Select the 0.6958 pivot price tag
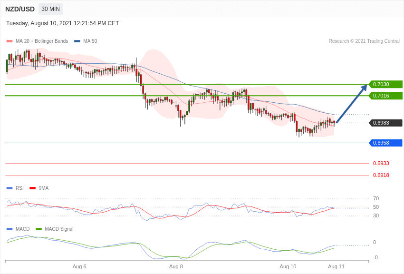Viewport: 404px width, 274px height. click(x=385, y=143)
